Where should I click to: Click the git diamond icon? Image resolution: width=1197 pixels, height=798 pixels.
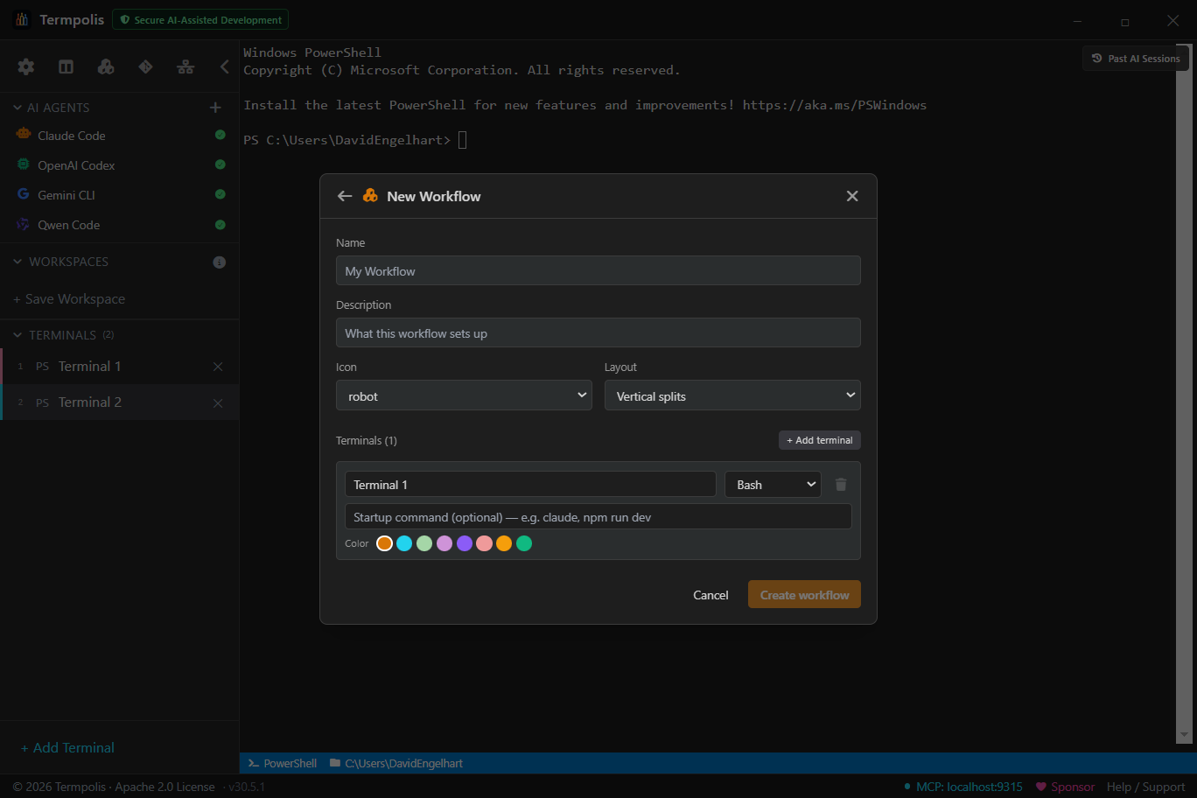tap(145, 66)
